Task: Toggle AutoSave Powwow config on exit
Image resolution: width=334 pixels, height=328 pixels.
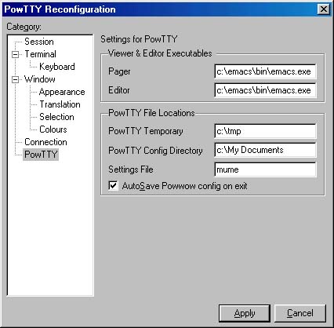Action: 113,186
